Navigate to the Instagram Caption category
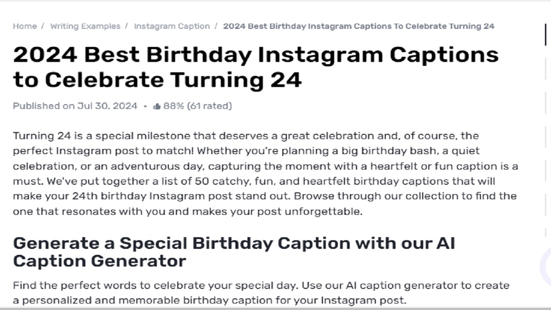The image size is (551, 310). tap(172, 26)
